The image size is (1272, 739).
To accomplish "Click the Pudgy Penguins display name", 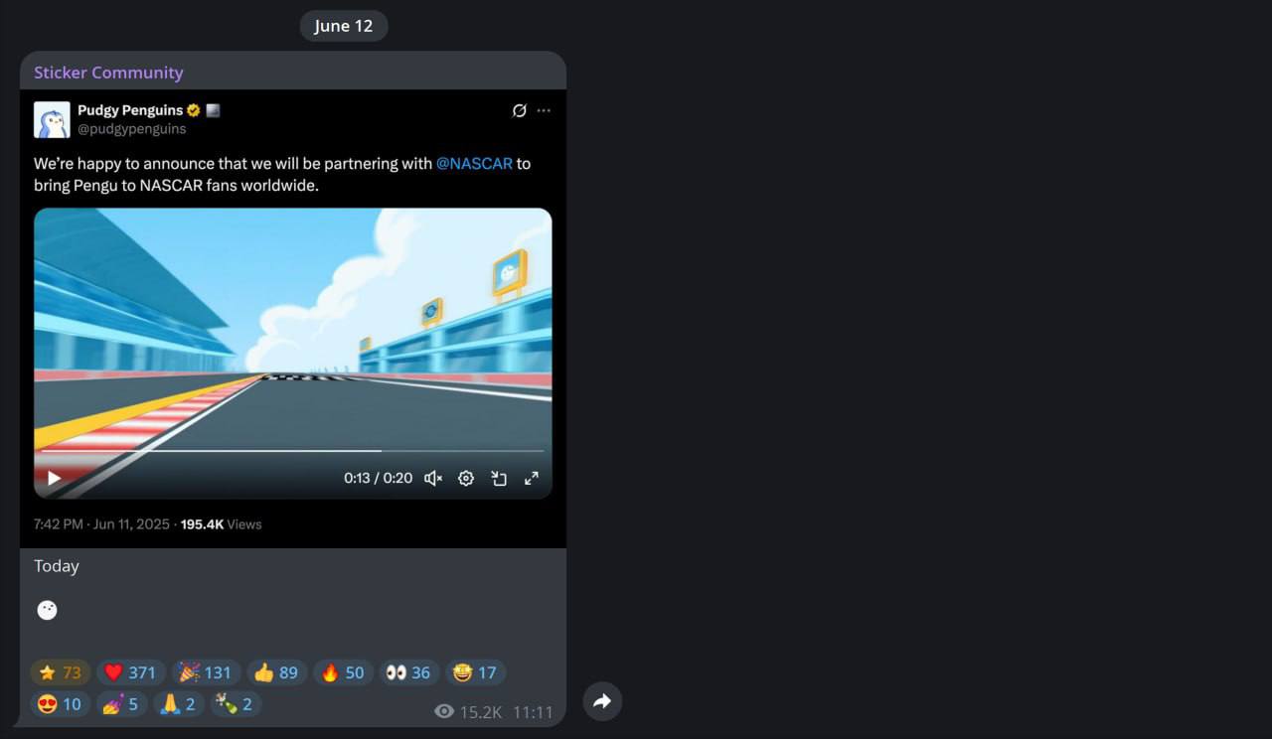I will tap(130, 110).
